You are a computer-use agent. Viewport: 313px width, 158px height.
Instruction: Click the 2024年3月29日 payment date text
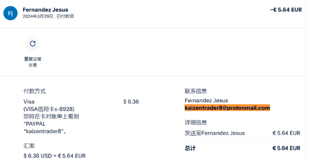(38, 16)
